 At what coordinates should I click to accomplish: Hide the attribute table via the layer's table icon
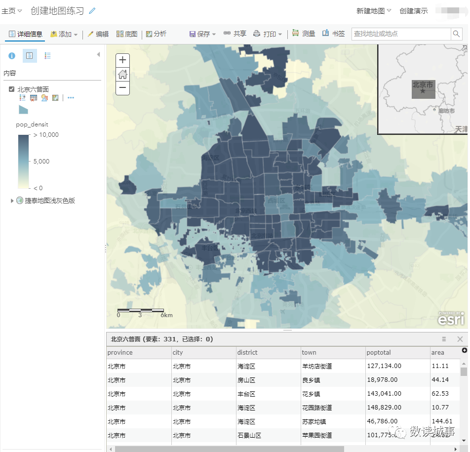click(x=34, y=98)
